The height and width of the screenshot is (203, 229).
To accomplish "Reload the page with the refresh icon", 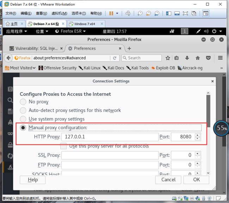I will coord(114,58).
